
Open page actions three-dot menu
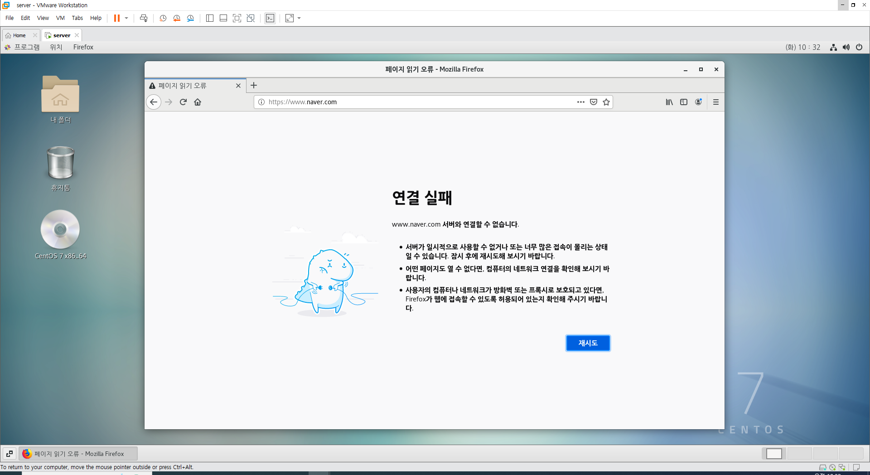[581, 102]
